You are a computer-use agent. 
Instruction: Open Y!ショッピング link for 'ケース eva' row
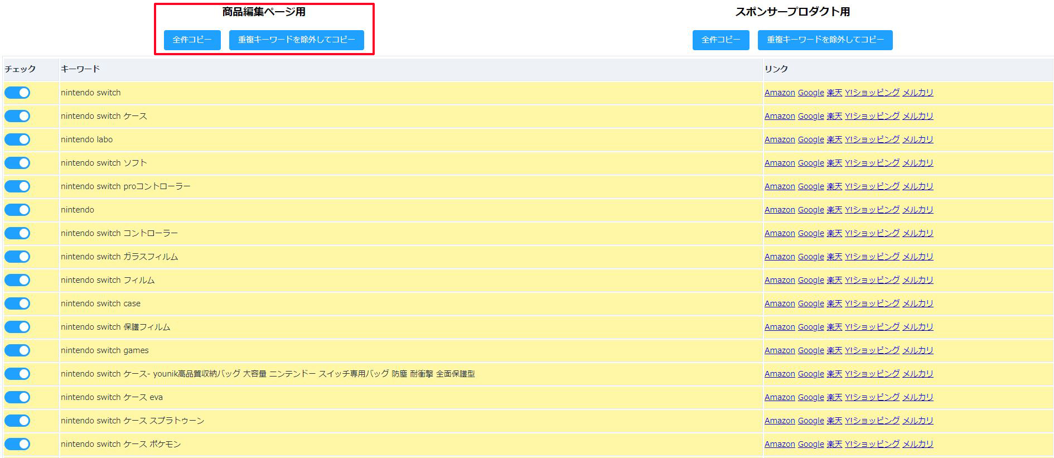[x=872, y=397]
